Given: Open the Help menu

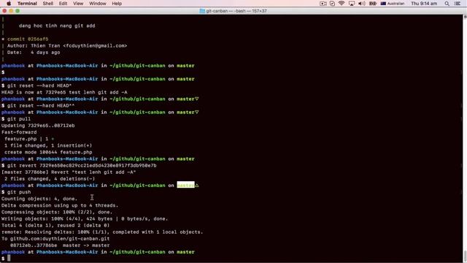Looking at the screenshot, I should (x=117, y=4).
